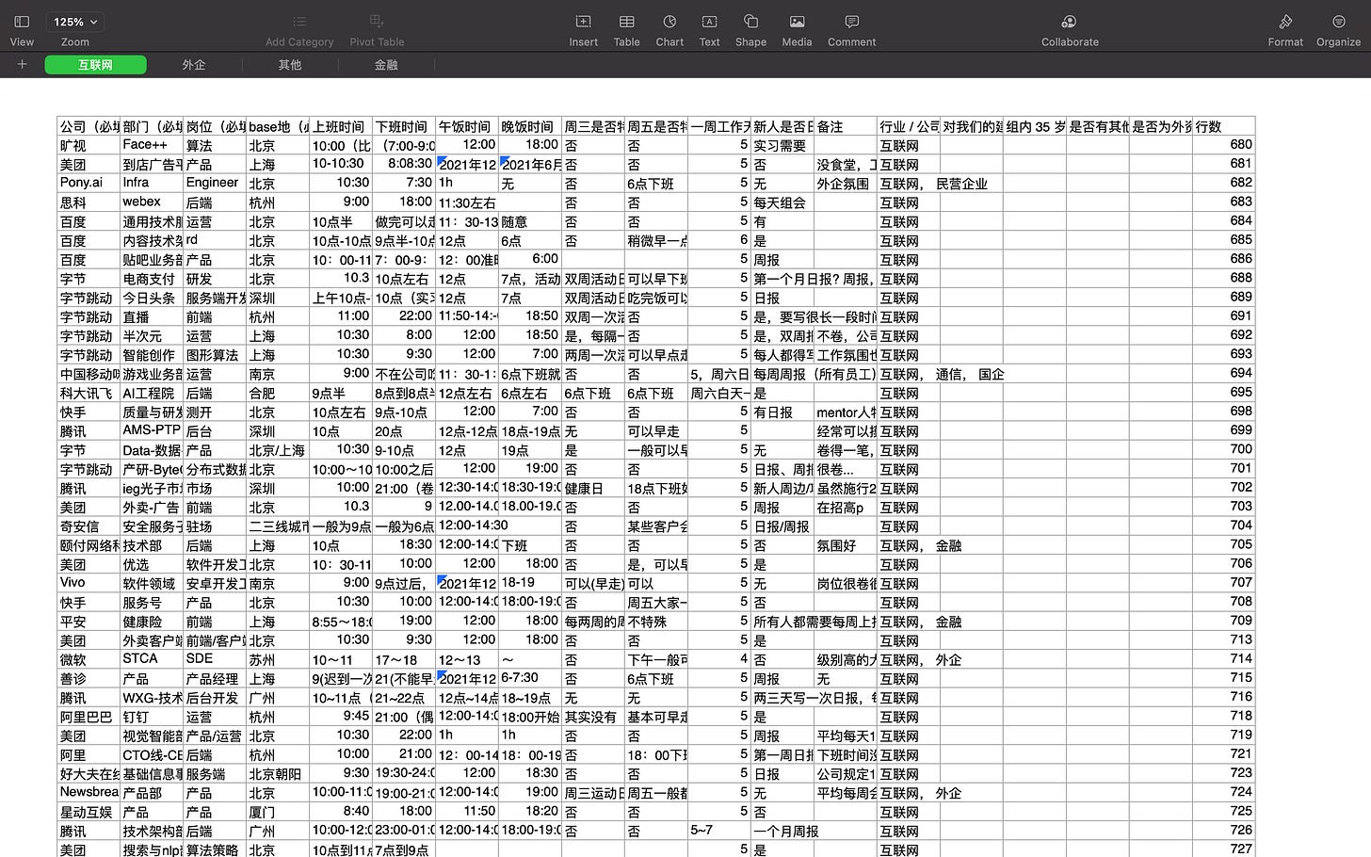Select the 图形算法 position cell

pyautogui.click(x=215, y=355)
